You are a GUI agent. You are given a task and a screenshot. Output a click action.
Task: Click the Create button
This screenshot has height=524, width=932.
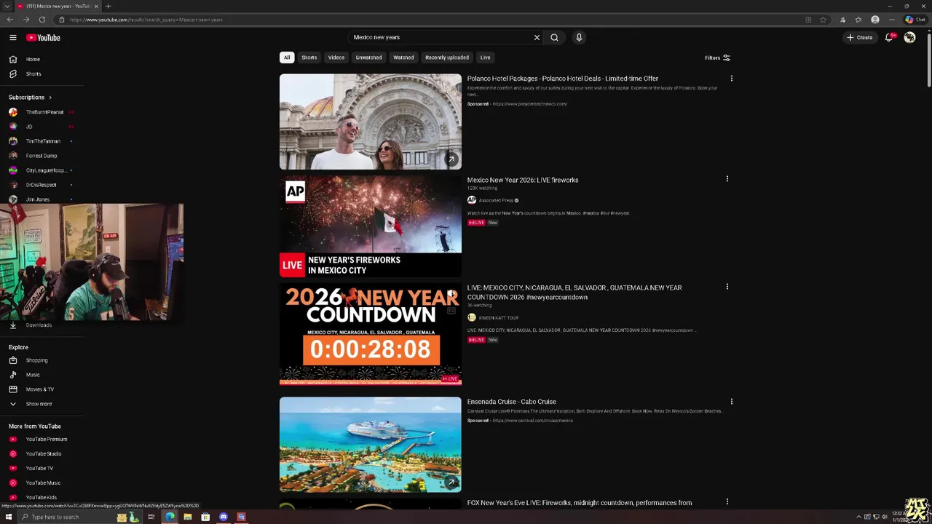coord(859,37)
